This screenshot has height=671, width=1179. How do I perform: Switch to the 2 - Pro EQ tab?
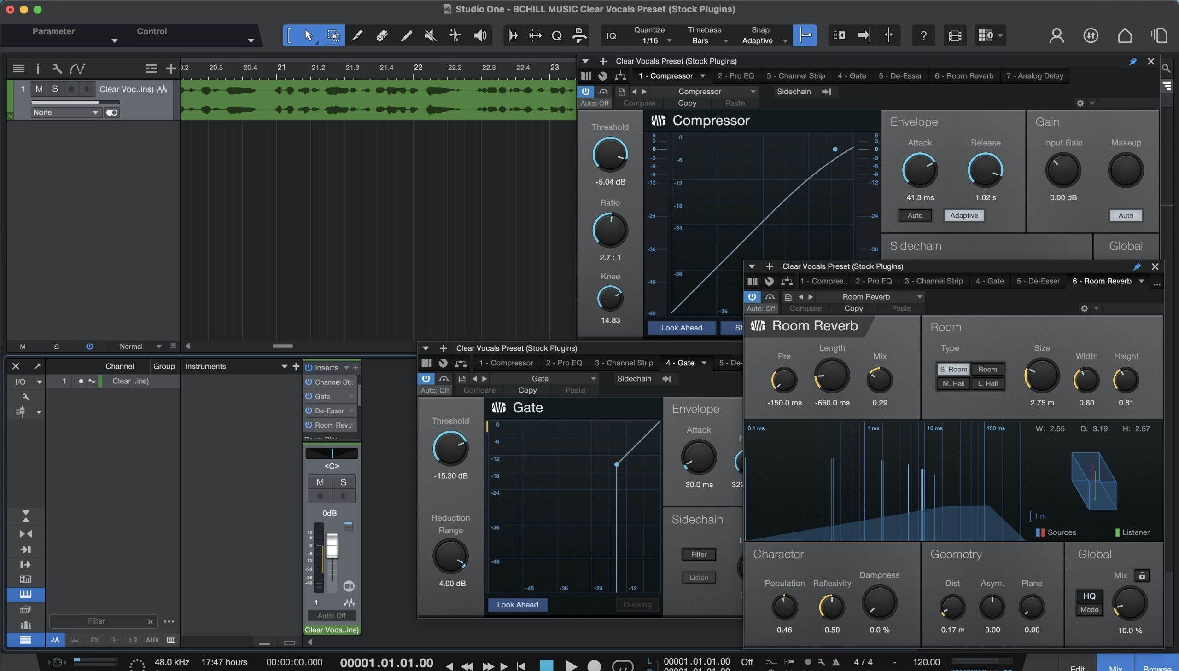(735, 75)
